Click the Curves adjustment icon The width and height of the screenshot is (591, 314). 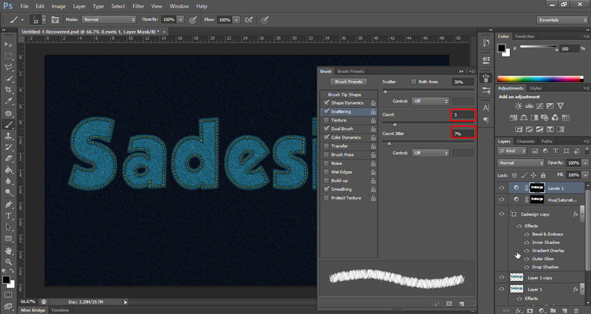click(540, 106)
